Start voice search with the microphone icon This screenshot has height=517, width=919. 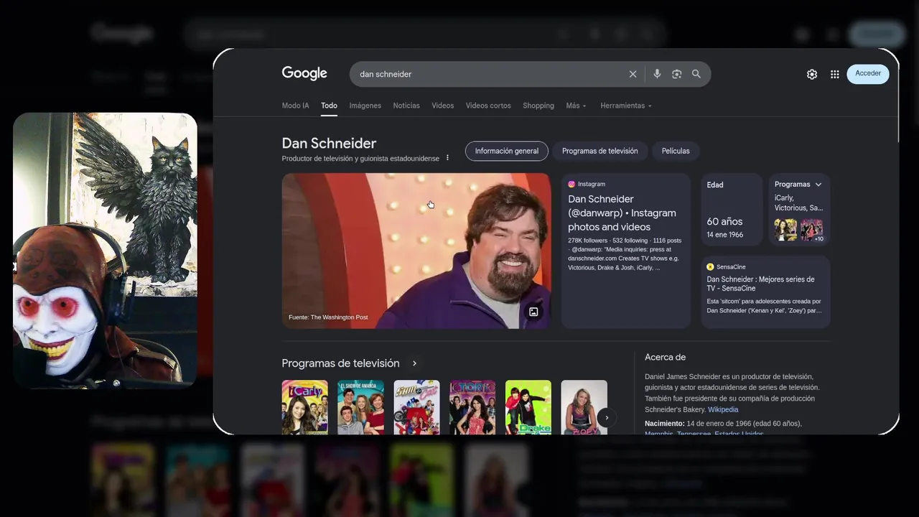tap(656, 74)
